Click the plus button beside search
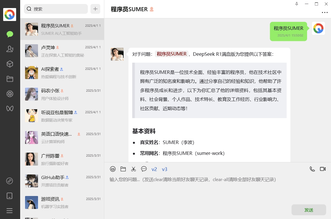This screenshot has width=331, height=219. (95, 9)
